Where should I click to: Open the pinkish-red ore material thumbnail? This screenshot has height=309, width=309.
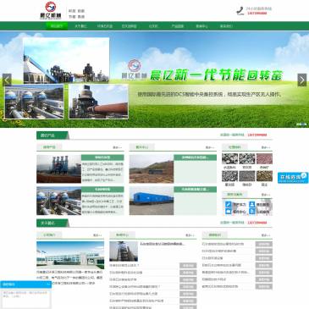coord(264,159)
